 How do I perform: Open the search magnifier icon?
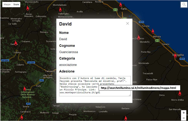184,5
